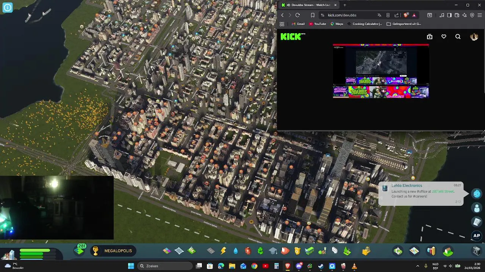The width and height of the screenshot is (485, 272).
Task: Select the Police badge tool
Action: click(297, 251)
